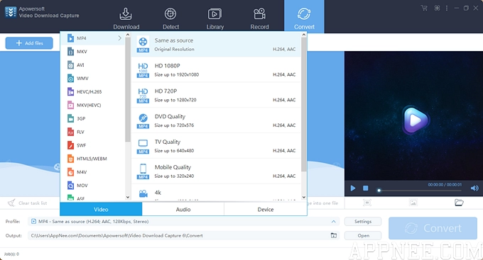Select MP4 format in the list
483x260 pixels.
pos(92,38)
